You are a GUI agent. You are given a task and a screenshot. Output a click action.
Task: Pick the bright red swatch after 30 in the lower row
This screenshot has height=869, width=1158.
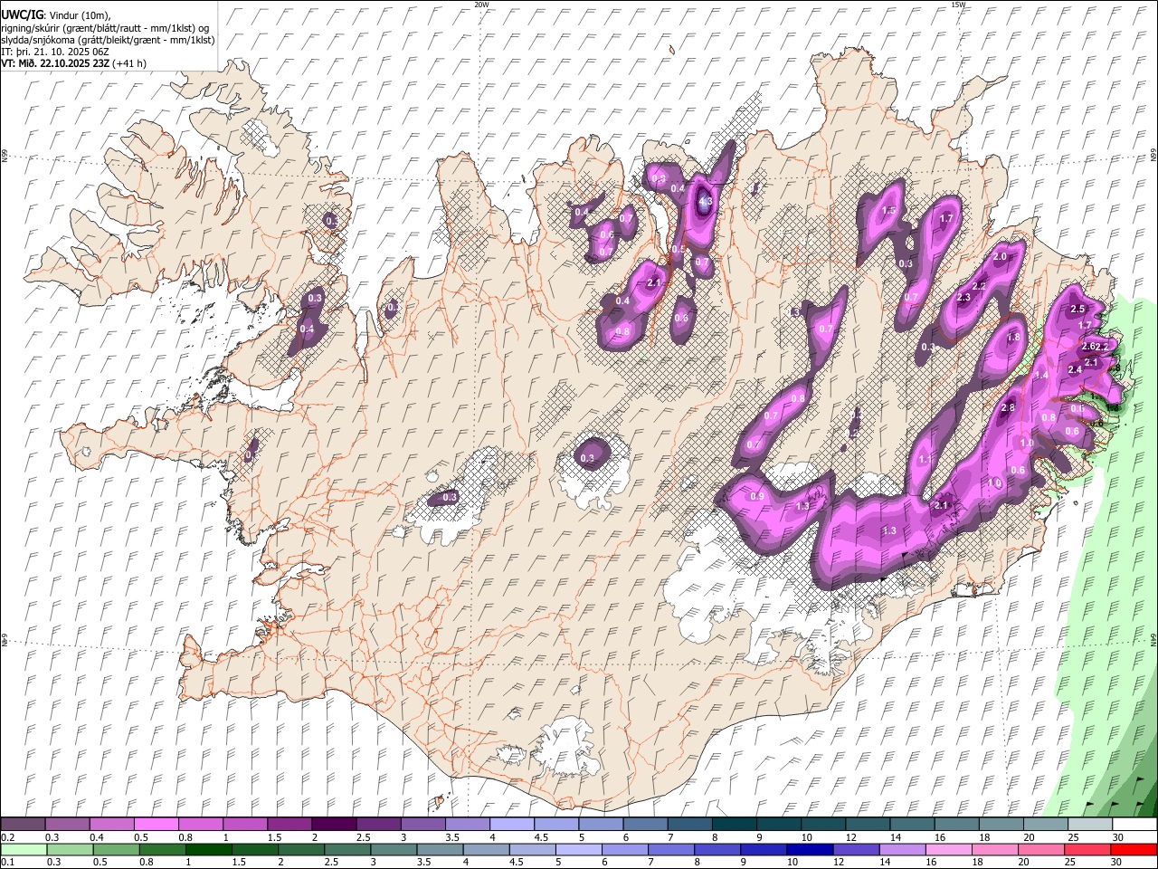[x=1134, y=849]
